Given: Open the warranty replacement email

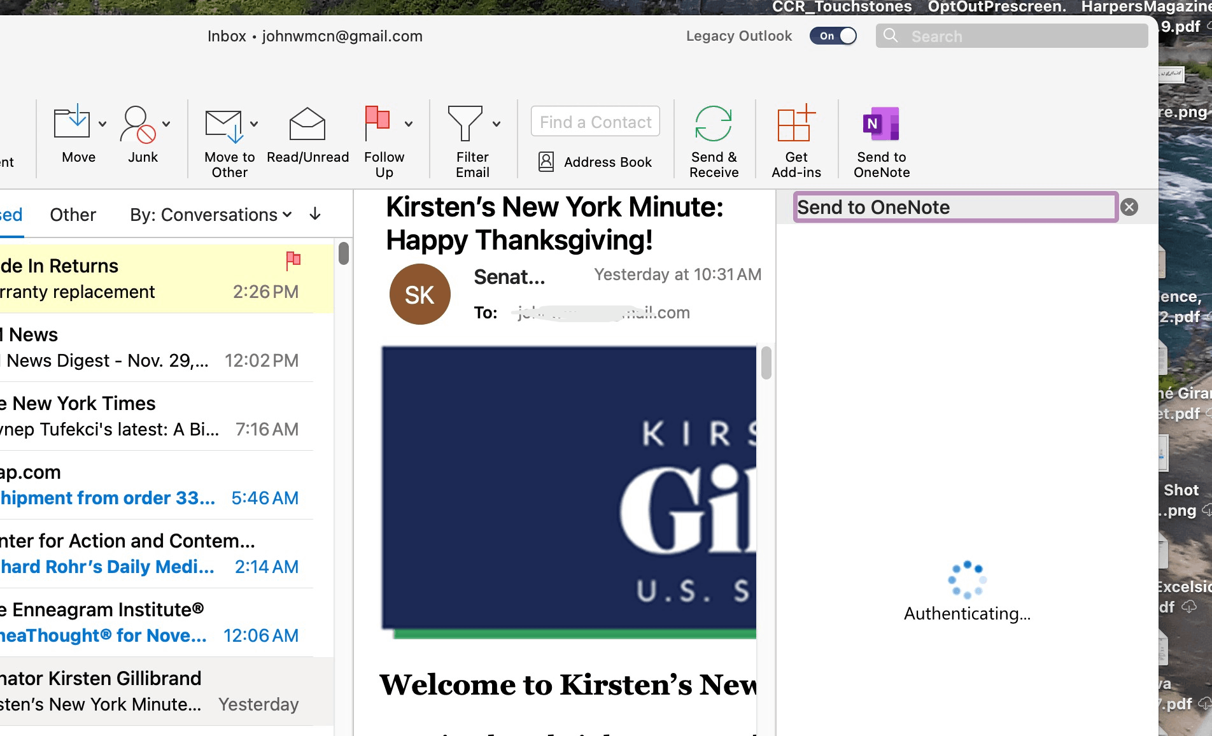Looking at the screenshot, I should (x=166, y=278).
